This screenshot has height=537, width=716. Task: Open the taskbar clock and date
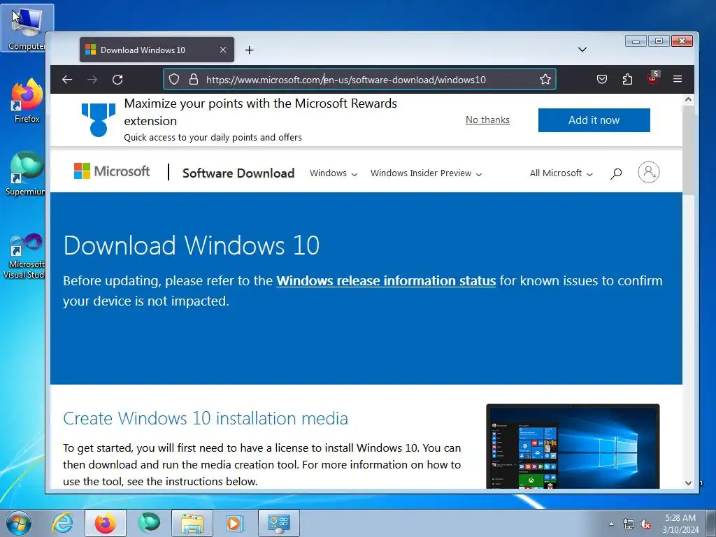pos(680,524)
